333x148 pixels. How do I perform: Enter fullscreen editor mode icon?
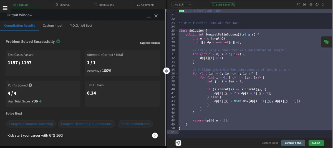coord(323,5)
